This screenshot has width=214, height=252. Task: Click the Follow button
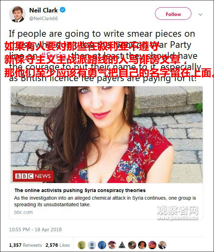point(173,14)
